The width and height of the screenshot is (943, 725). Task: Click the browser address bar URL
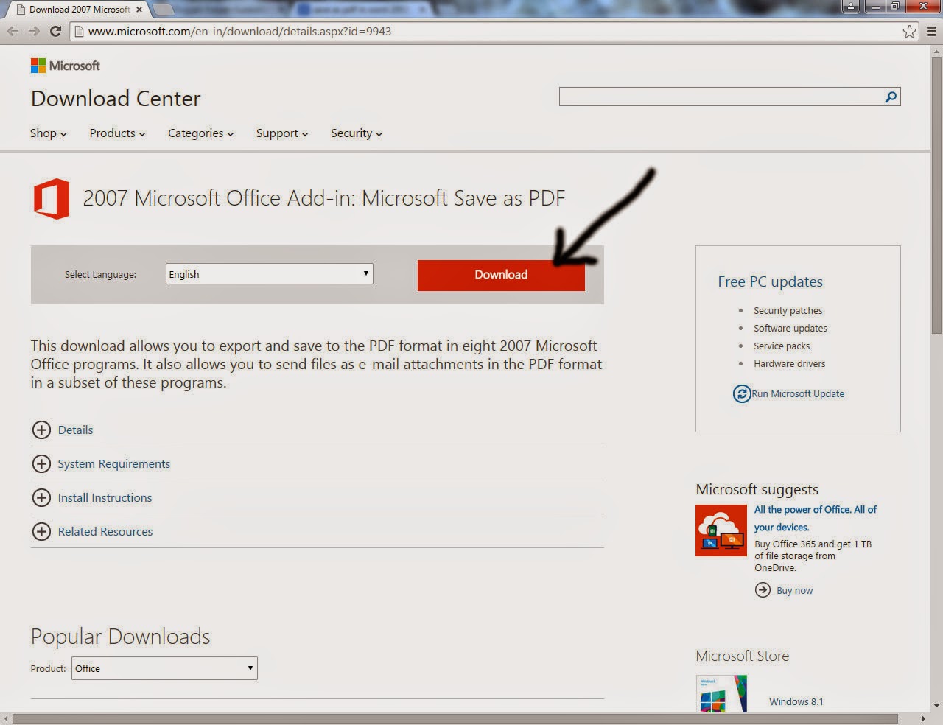[239, 32]
